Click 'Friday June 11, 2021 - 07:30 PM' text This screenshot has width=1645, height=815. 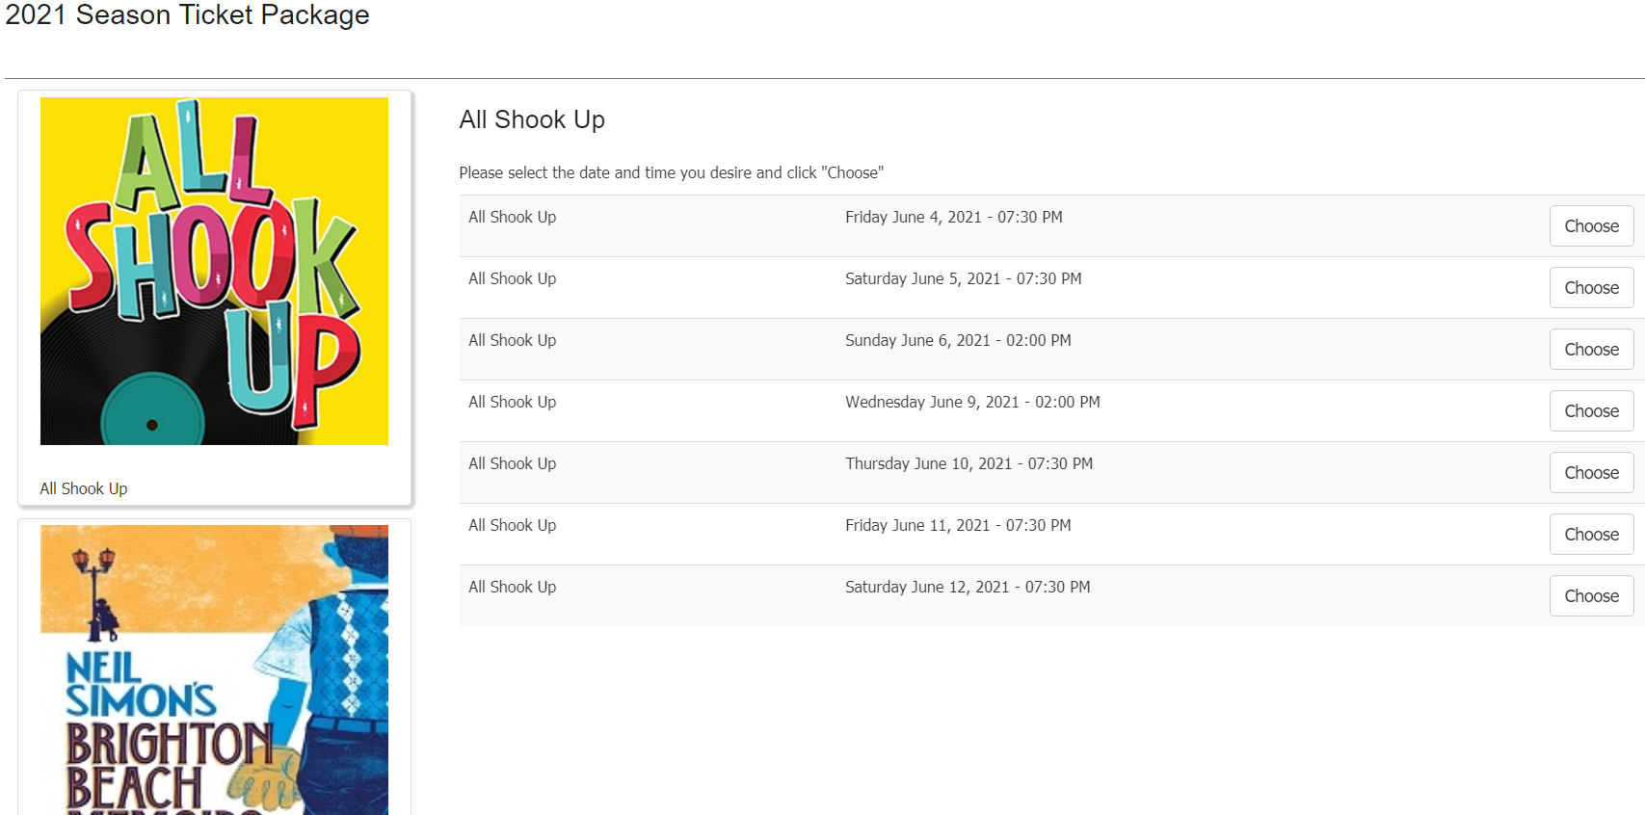[958, 525]
